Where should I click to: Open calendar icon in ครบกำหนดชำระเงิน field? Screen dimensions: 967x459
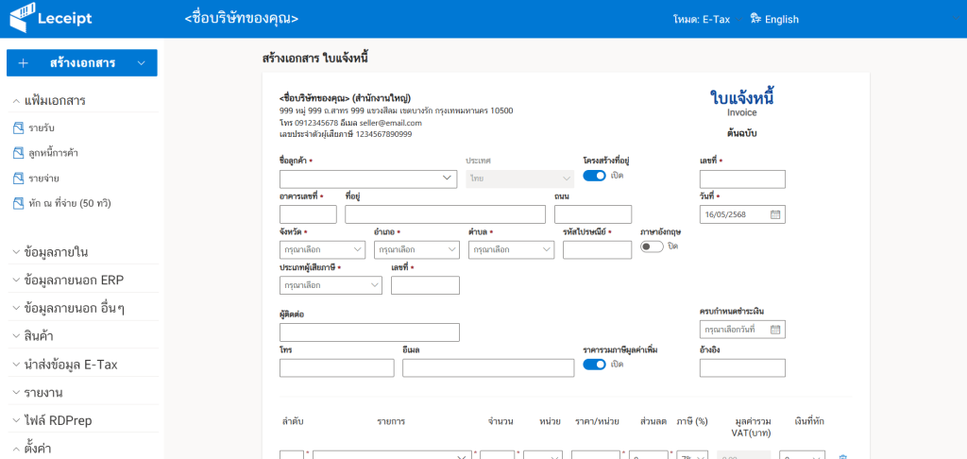775,330
